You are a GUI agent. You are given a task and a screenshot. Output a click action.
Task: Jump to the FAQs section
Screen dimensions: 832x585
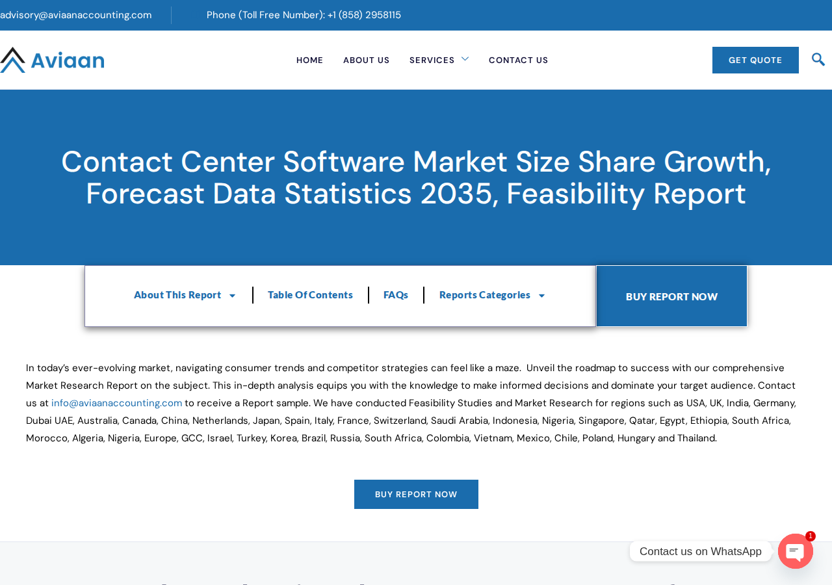pyautogui.click(x=396, y=295)
